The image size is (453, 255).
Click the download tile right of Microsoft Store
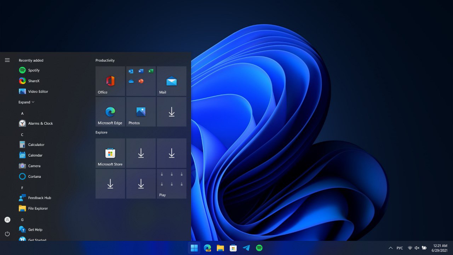(141, 153)
